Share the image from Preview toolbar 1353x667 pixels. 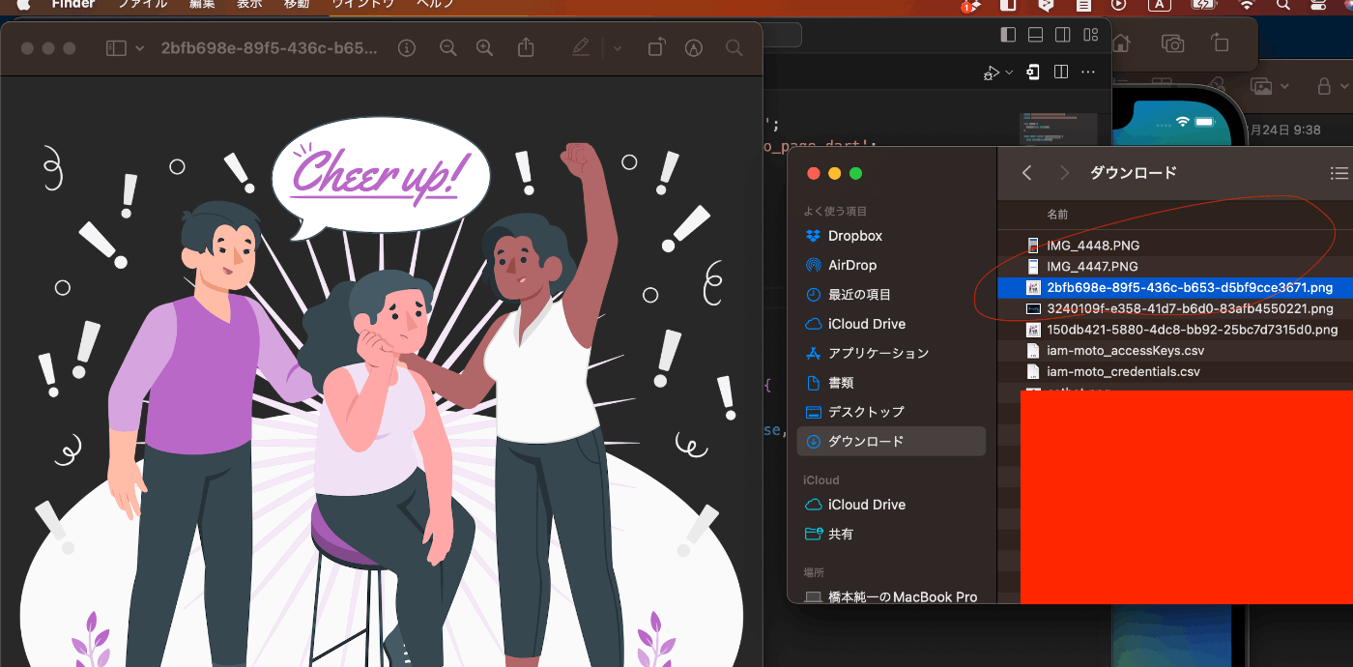(526, 47)
